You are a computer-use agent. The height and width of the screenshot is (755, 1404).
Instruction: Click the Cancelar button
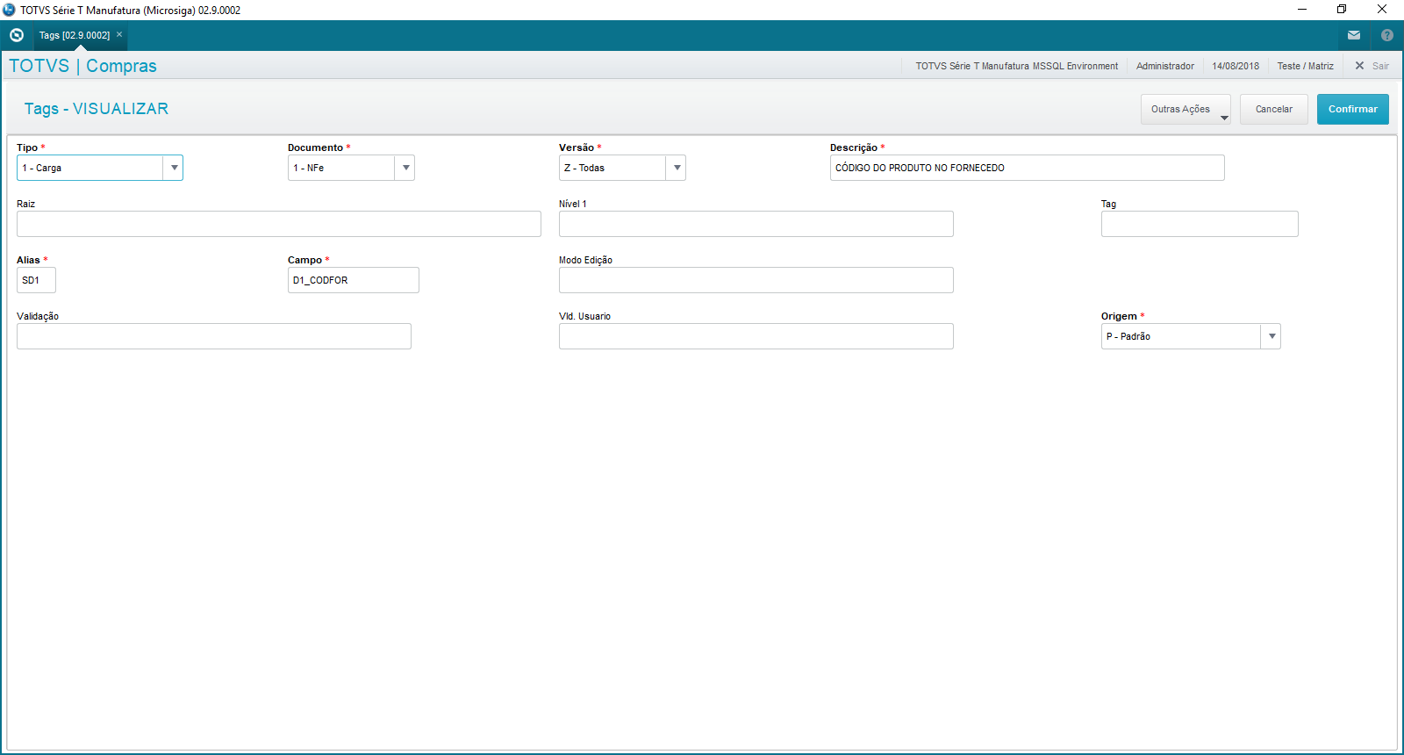coord(1273,109)
